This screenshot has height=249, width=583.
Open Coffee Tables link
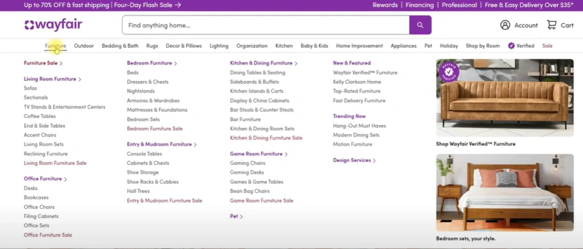pos(40,116)
